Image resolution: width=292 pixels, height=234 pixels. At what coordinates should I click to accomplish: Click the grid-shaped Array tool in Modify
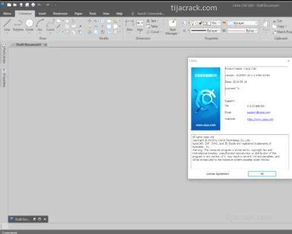[x=103, y=21]
